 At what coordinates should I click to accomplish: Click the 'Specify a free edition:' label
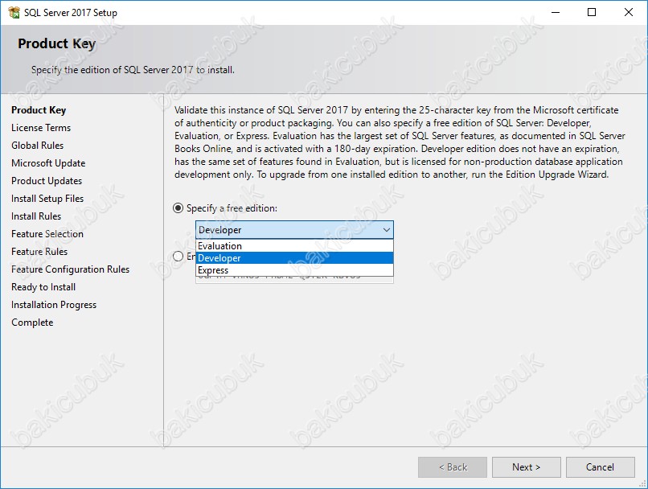coord(232,208)
